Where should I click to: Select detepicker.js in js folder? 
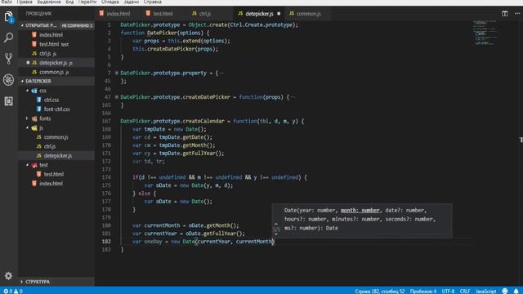point(56,156)
